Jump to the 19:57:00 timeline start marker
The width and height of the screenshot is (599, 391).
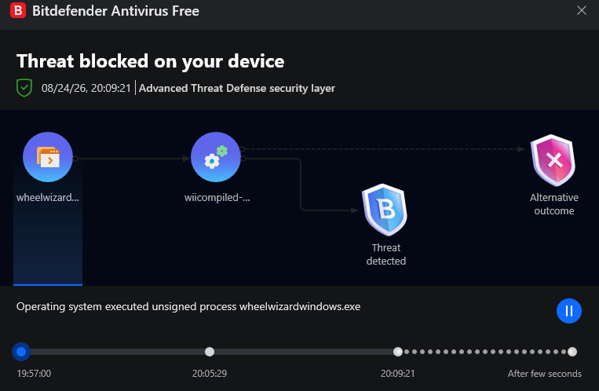click(21, 352)
